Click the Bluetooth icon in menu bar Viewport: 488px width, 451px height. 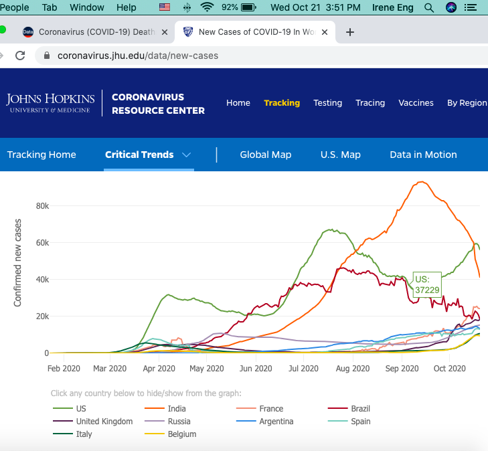[186, 7]
